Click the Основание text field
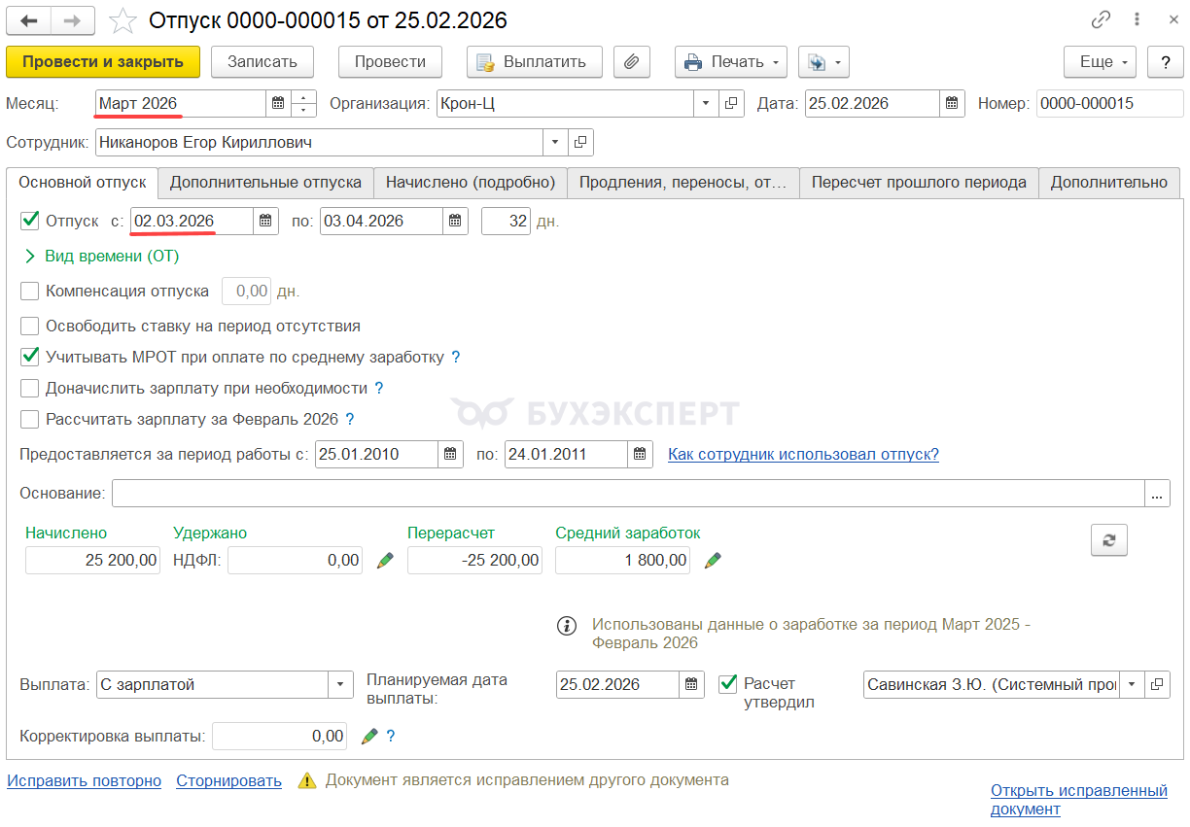This screenshot has width=1190, height=827. pyautogui.click(x=628, y=494)
